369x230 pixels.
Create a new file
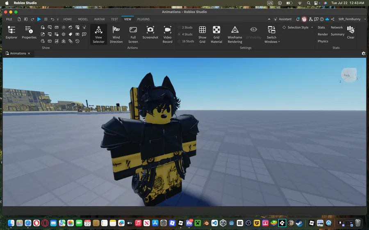19,19
